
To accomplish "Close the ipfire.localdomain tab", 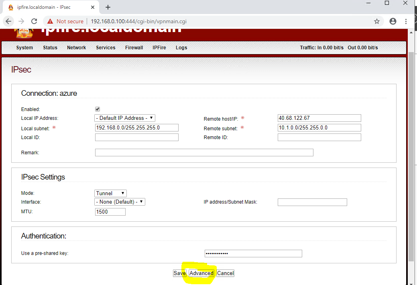I will (x=93, y=7).
